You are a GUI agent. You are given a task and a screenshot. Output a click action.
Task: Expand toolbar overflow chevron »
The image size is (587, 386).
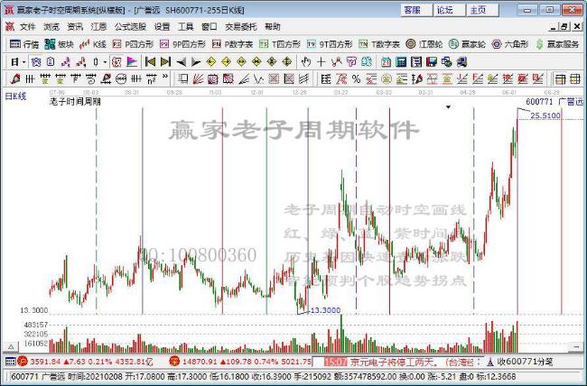(165, 77)
